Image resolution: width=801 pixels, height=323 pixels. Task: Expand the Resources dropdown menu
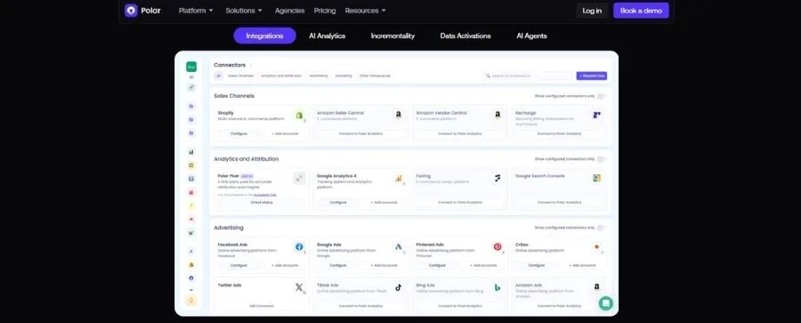tap(365, 10)
